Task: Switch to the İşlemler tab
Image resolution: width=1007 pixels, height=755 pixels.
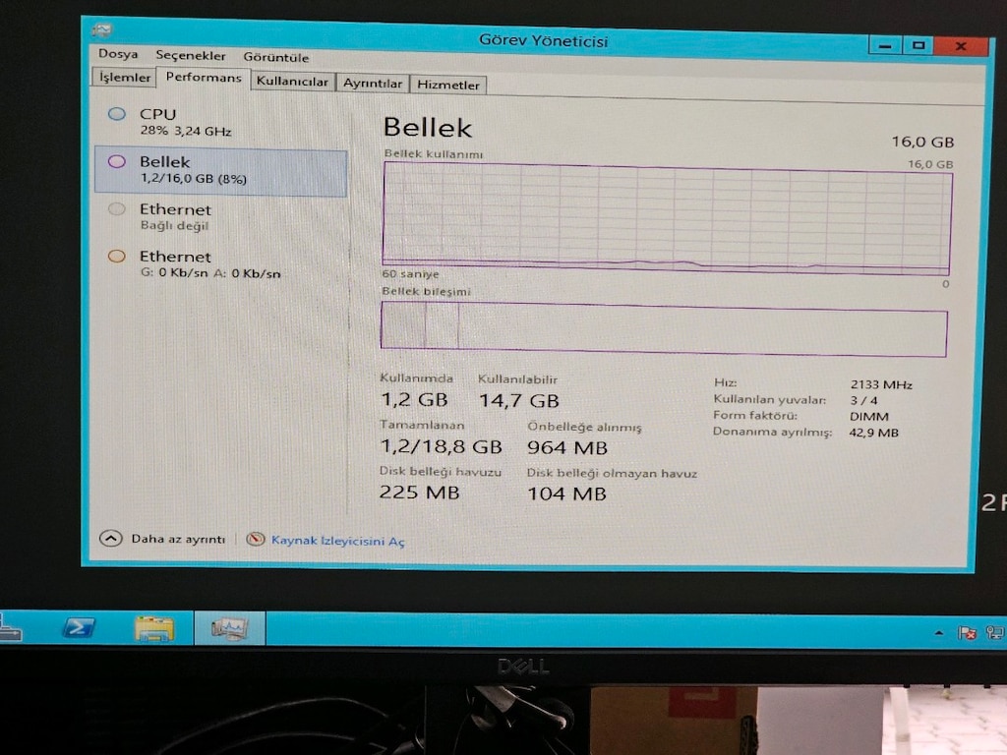Action: point(125,77)
